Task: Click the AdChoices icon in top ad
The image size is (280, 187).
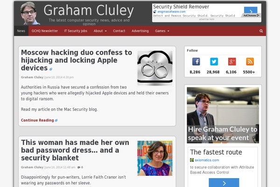Action: [251, 15]
